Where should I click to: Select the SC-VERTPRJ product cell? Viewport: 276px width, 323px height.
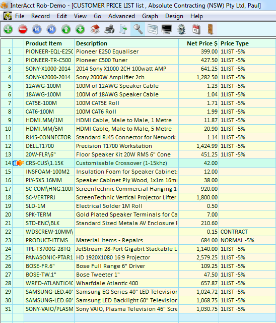point(49,197)
